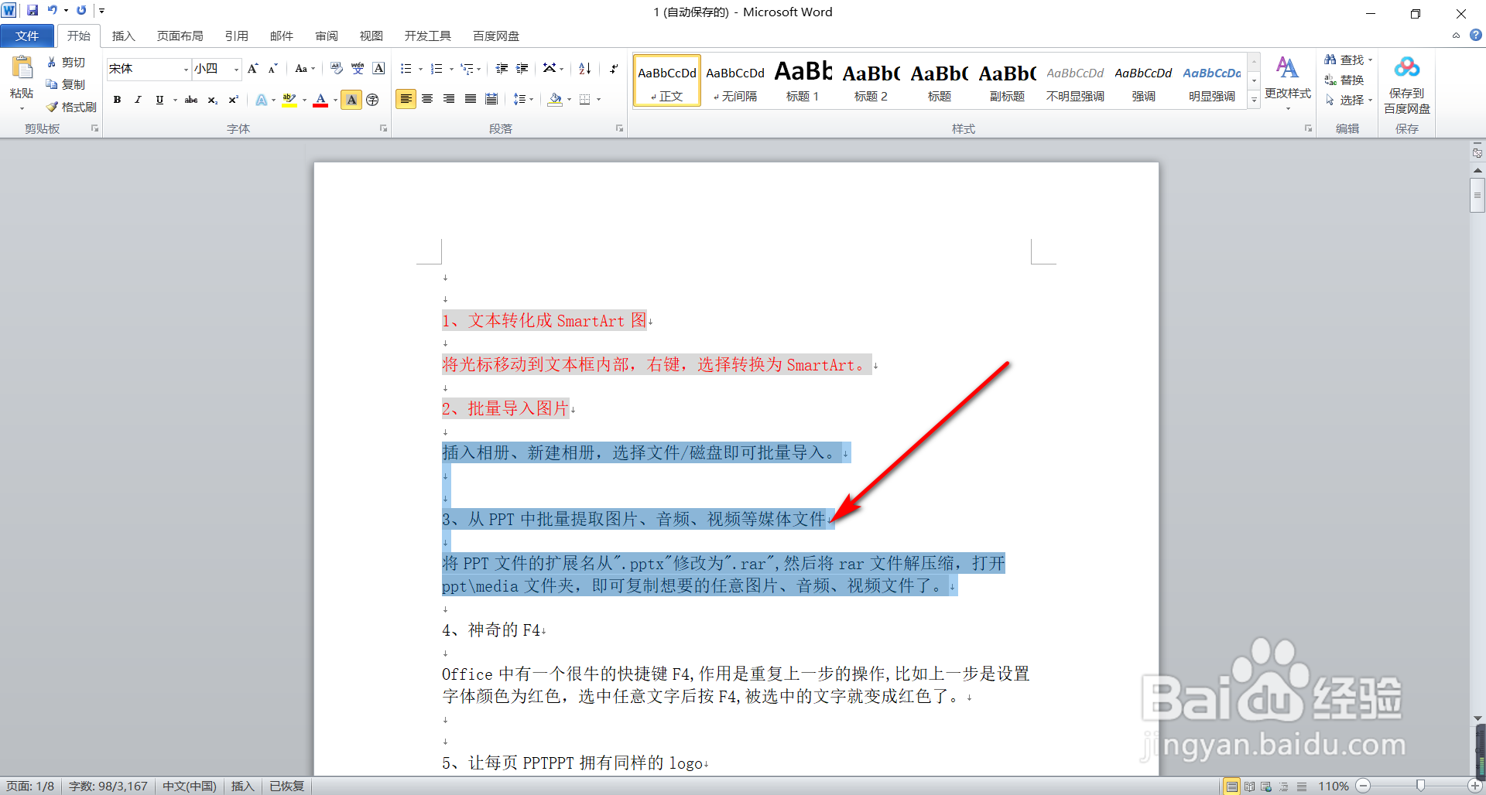Clear formatting with the eraser icon
This screenshot has height=795, width=1486.
[x=336, y=69]
